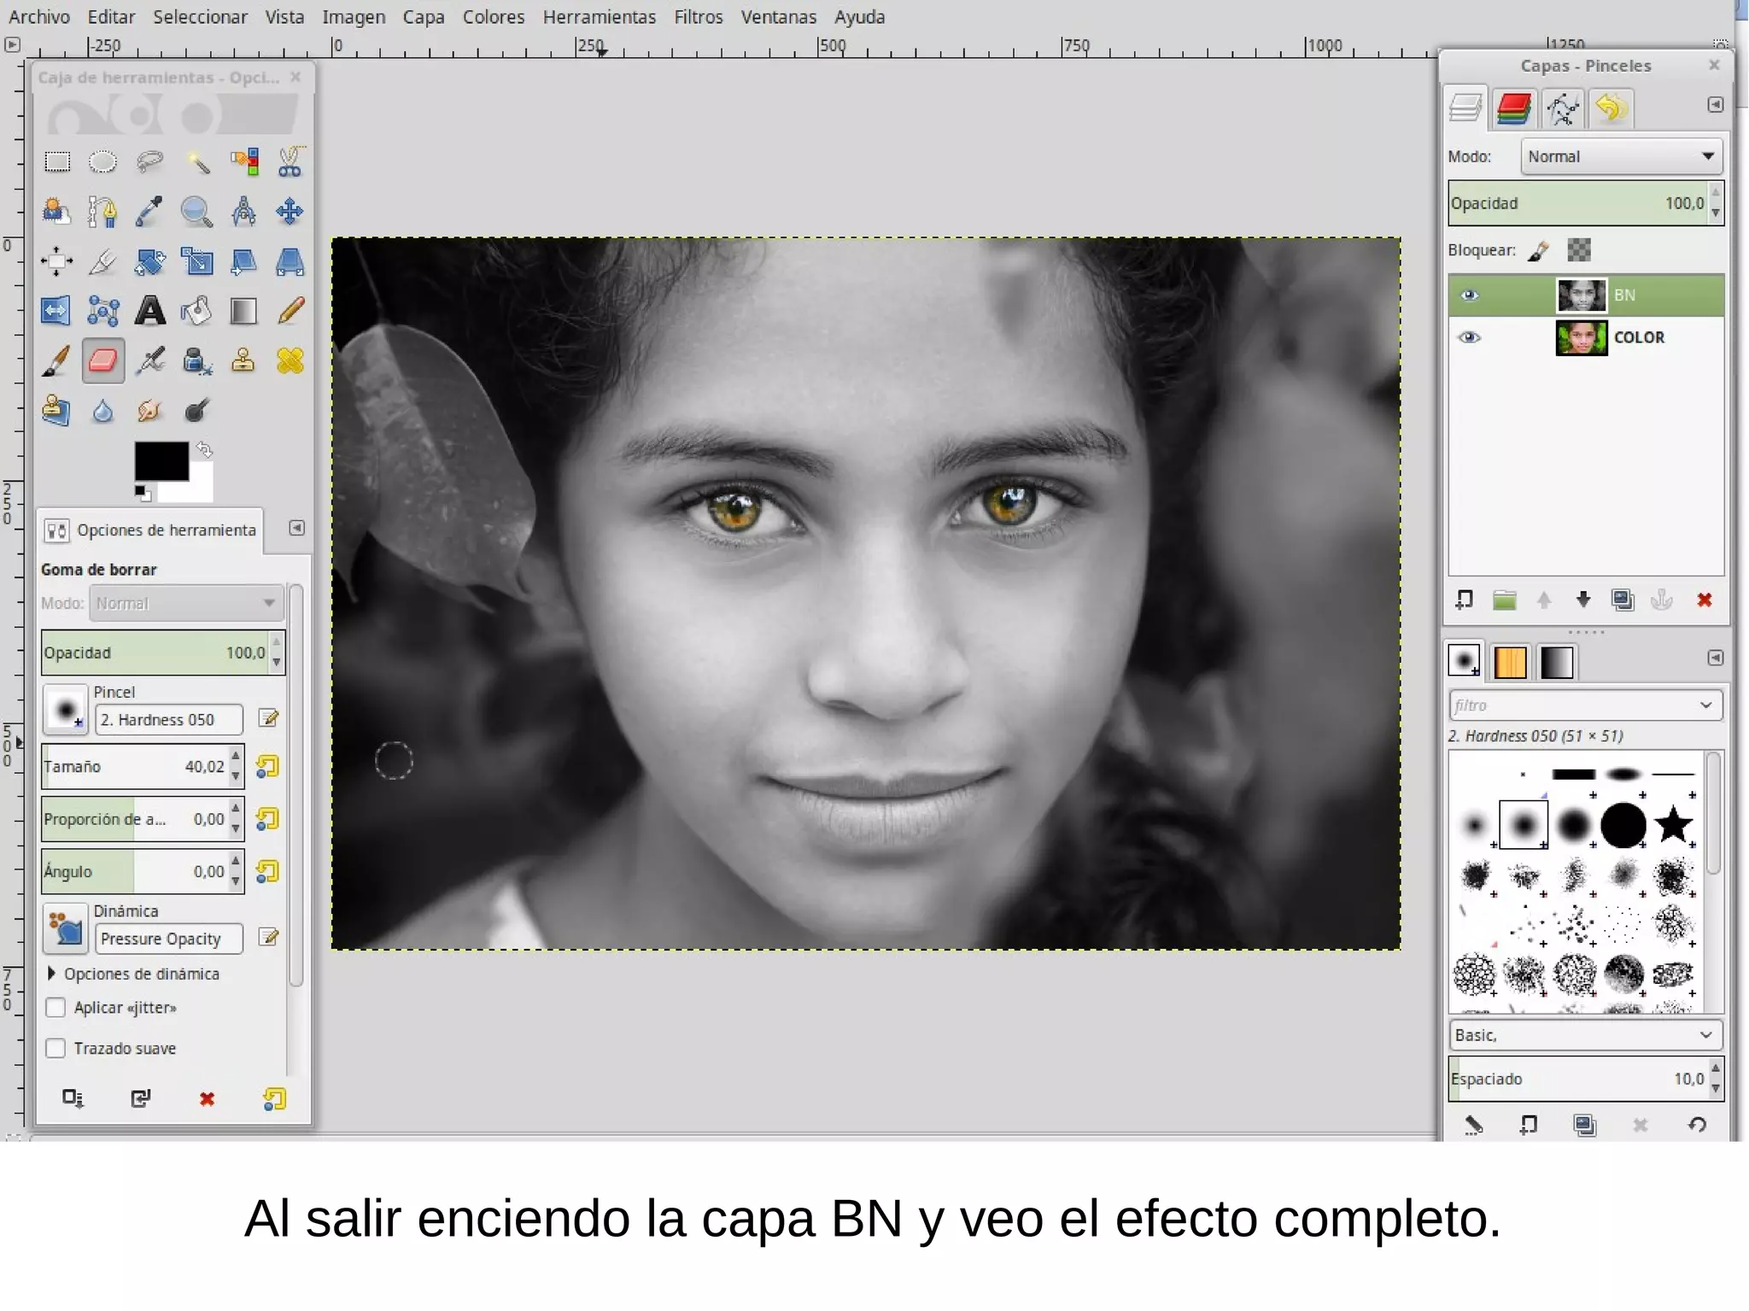Open tool options panel menu arrow
The image size is (1749, 1311).
click(296, 528)
